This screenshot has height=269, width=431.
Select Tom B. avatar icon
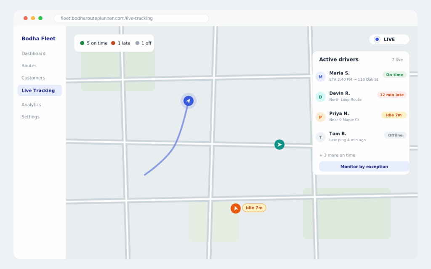tap(320, 137)
